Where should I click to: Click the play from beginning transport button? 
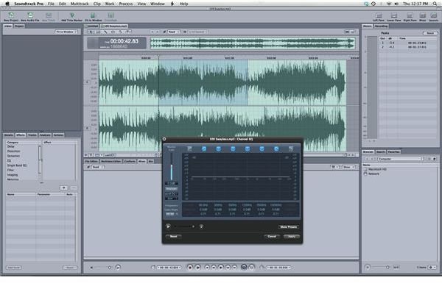coord(198,268)
